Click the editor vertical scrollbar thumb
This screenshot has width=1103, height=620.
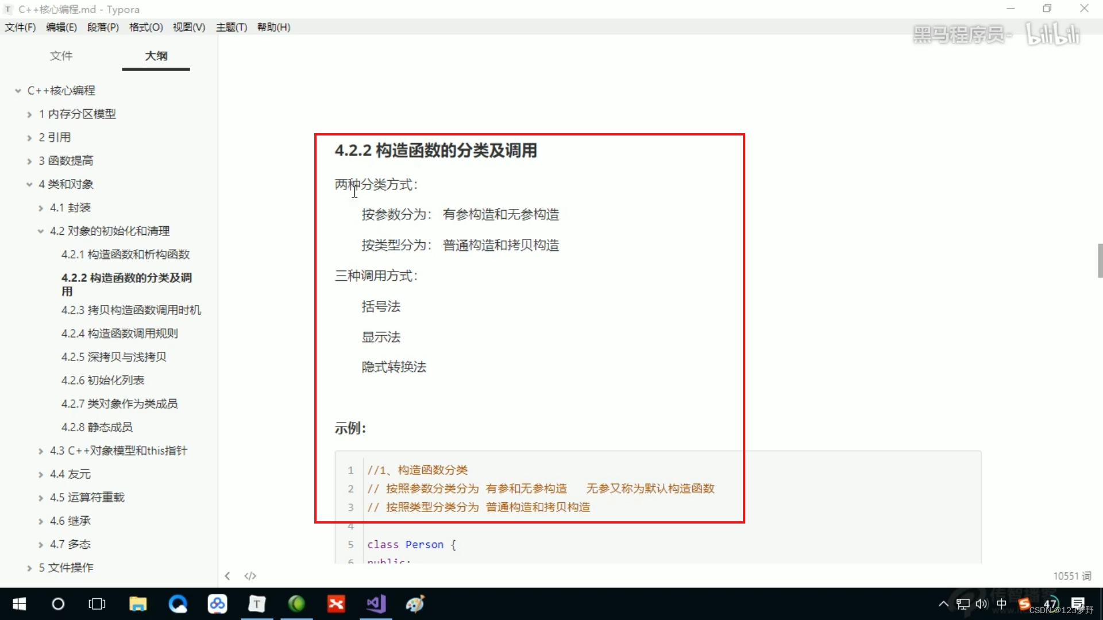click(x=1100, y=261)
